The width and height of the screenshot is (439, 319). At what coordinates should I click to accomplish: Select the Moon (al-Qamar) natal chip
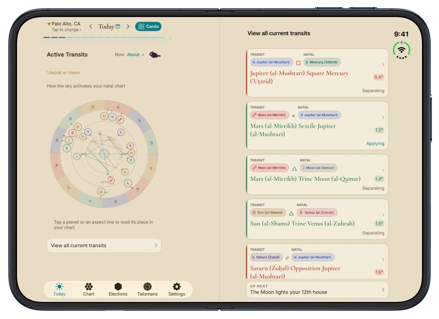tap(319, 168)
